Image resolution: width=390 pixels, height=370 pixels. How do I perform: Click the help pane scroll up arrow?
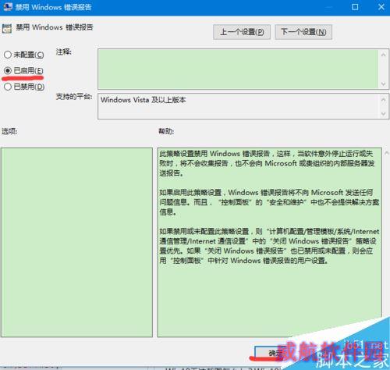387,154
